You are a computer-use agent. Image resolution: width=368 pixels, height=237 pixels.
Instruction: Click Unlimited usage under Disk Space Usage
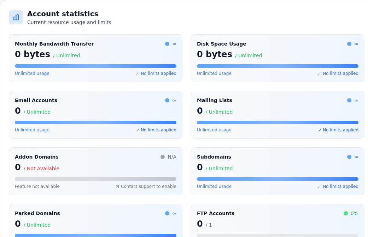click(x=214, y=73)
